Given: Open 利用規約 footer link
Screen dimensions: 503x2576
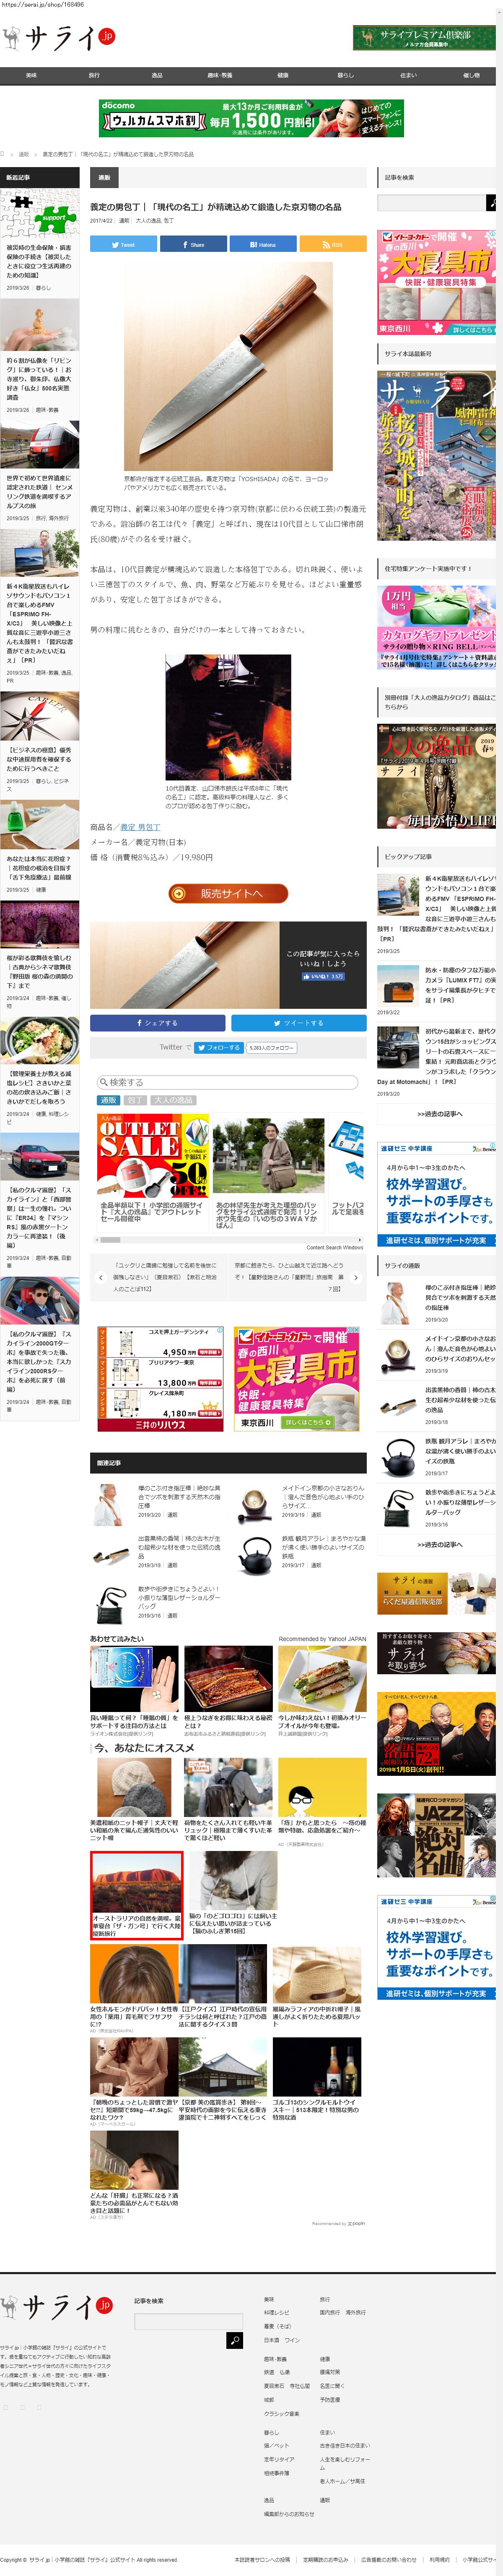Looking at the screenshot, I should coord(439,2560).
